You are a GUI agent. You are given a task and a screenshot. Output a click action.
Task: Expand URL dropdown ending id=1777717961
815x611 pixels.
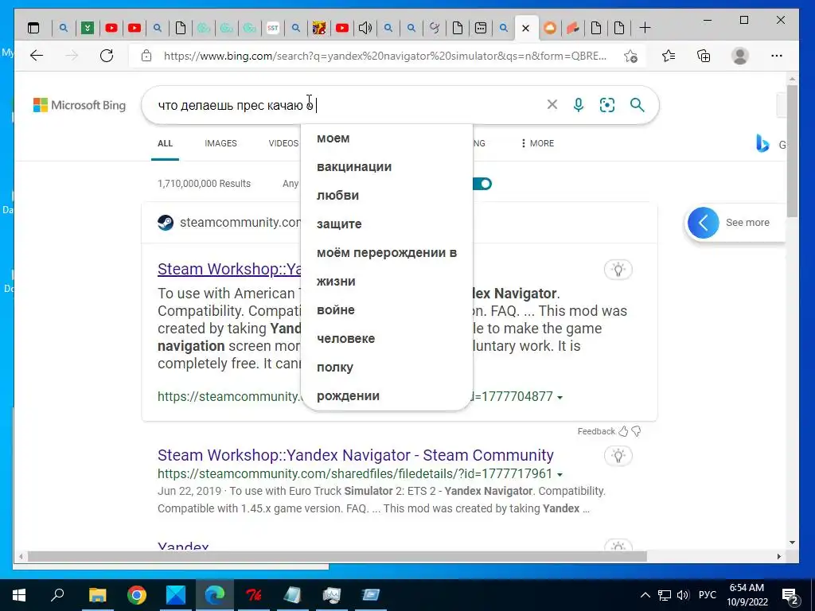(560, 474)
